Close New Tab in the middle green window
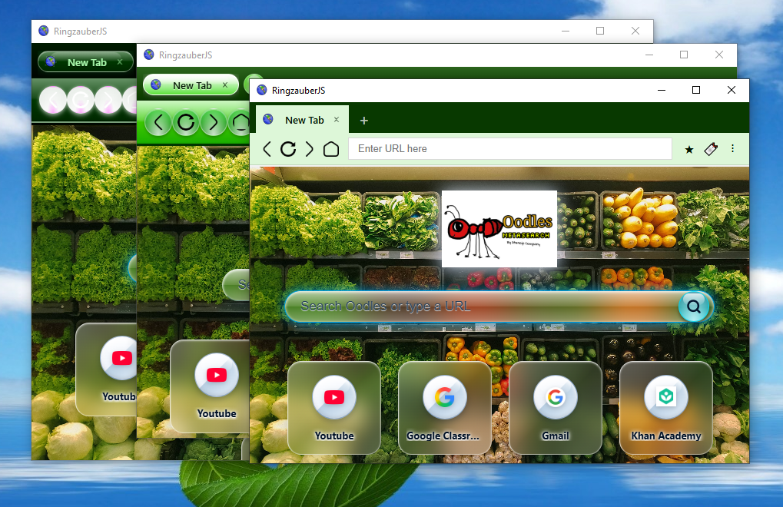Image resolution: width=783 pixels, height=507 pixels. pyautogui.click(x=225, y=84)
